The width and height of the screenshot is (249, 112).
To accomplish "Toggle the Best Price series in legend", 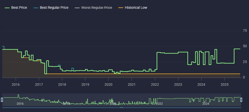I will click(x=16, y=7).
